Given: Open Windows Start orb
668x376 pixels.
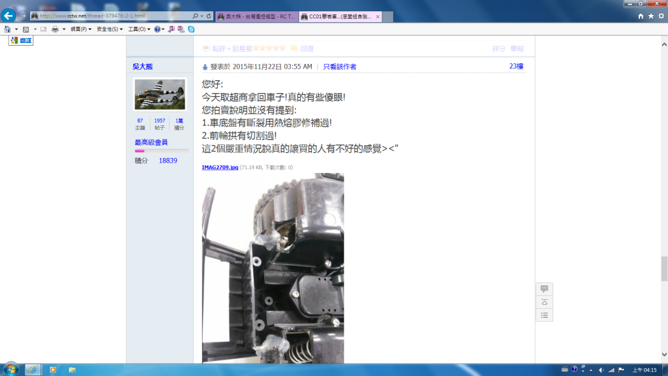Looking at the screenshot, I should [x=10, y=369].
